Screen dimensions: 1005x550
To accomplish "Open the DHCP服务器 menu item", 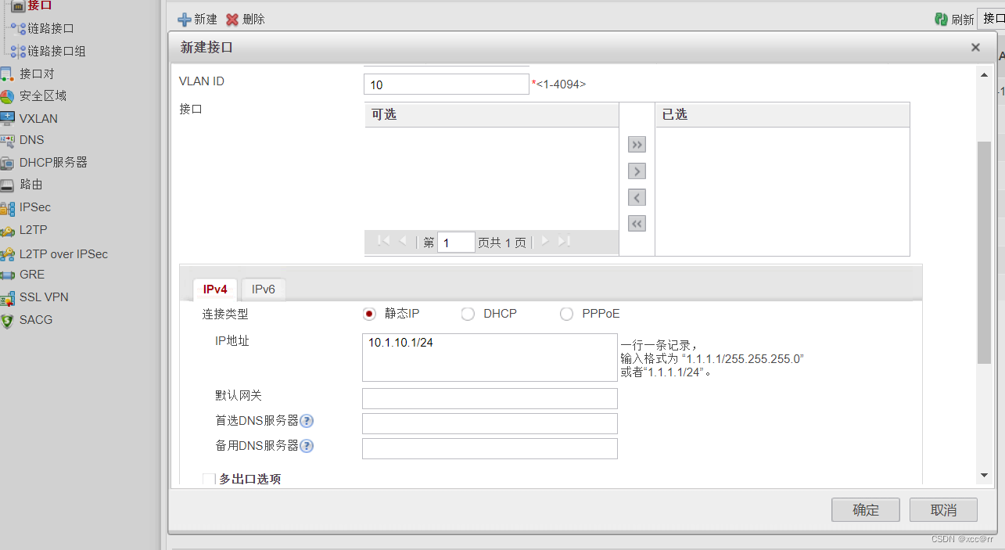I will [x=53, y=163].
